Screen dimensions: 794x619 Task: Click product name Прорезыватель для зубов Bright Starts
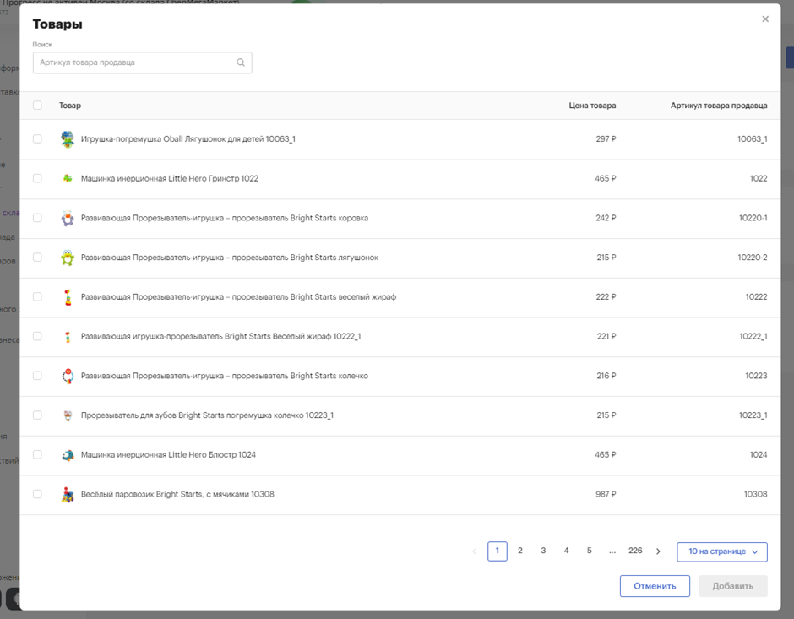207,415
